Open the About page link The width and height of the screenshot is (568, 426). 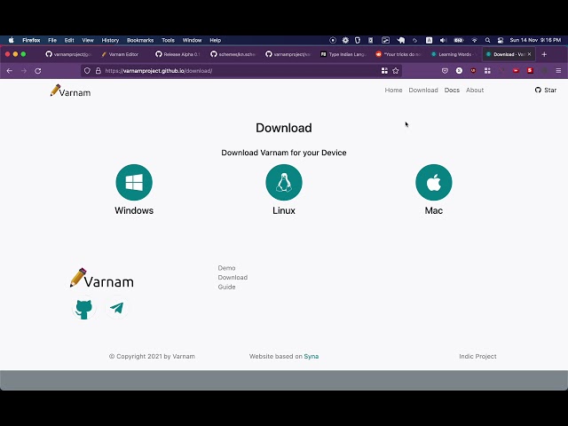(x=475, y=91)
